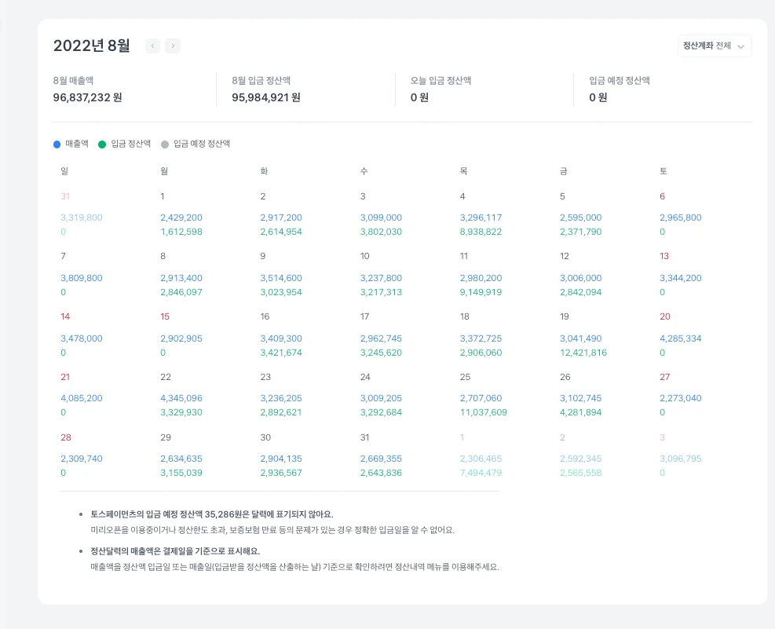The image size is (775, 629).
Task: Click the green 입금 정산액 legend dot
Action: (x=102, y=144)
